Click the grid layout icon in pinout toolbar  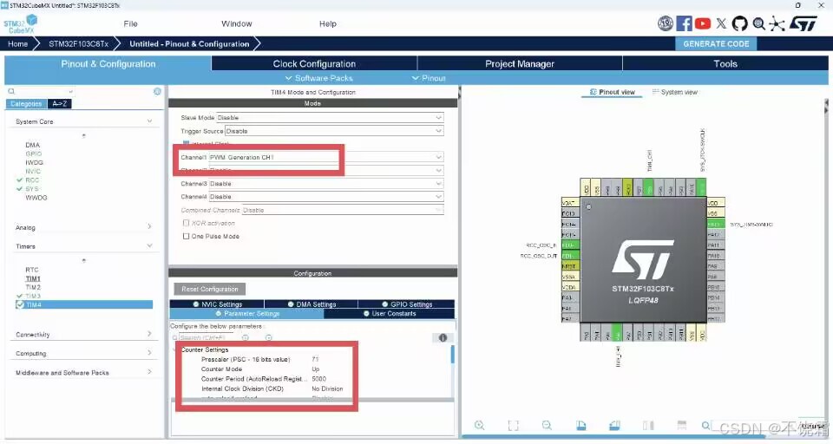pyautogui.click(x=682, y=425)
